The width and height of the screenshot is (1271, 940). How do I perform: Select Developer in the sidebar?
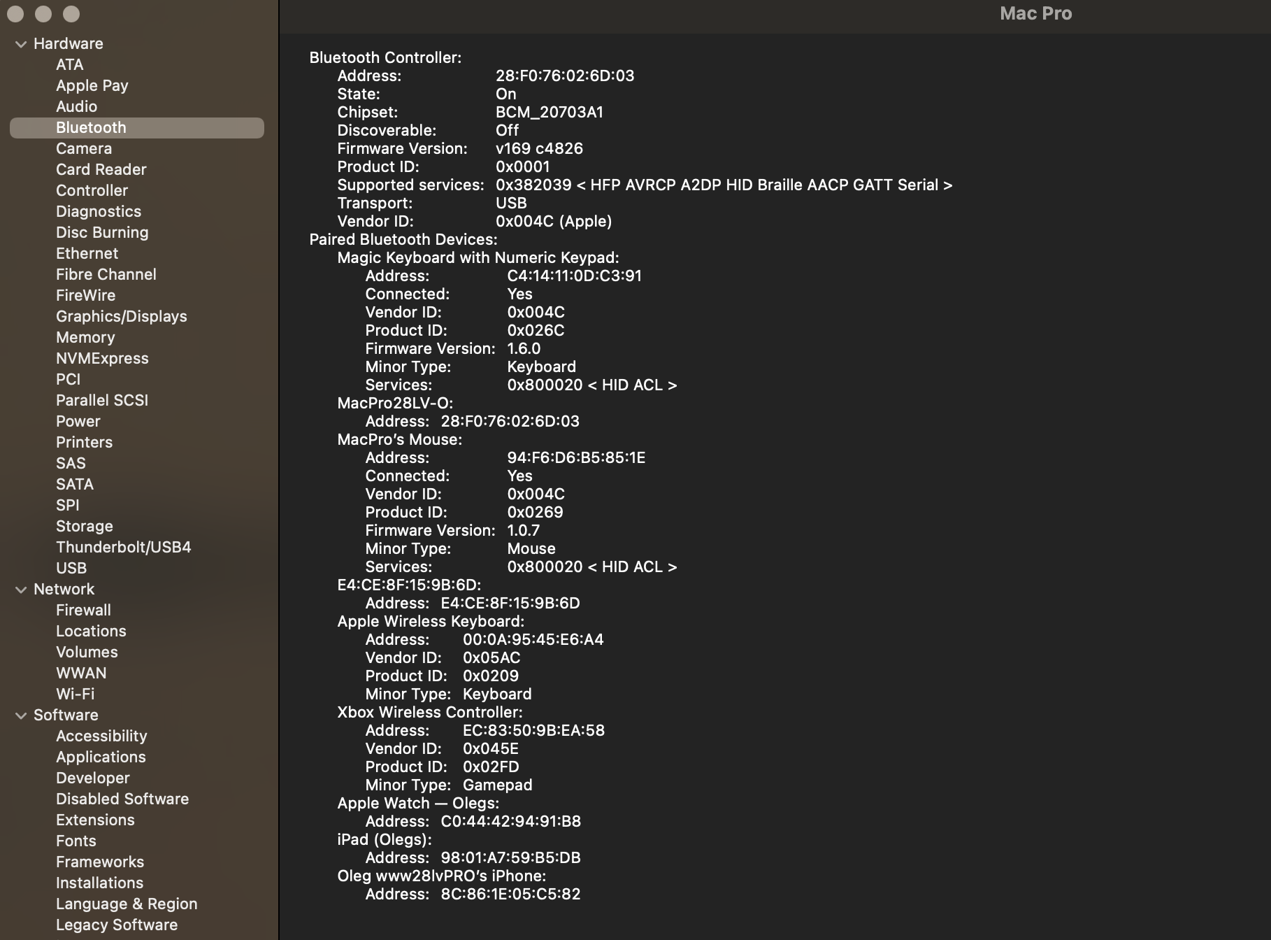tap(93, 778)
